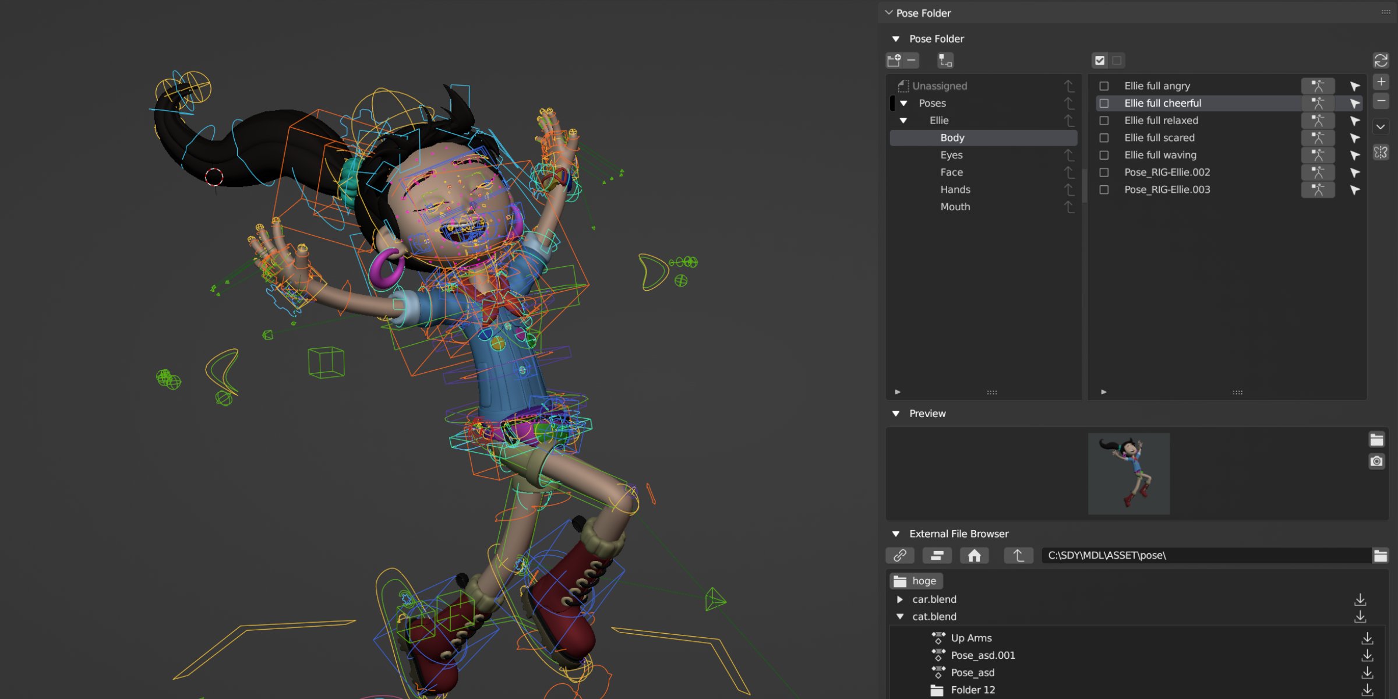Check the Ellie full relaxed checkbox

[1104, 121]
